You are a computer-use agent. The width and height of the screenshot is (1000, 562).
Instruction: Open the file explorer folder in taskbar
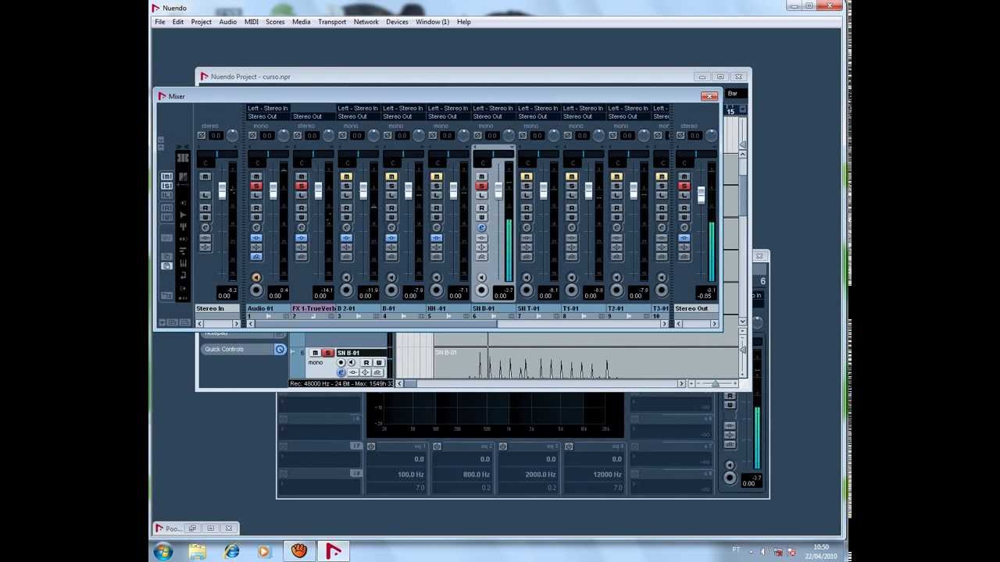pos(198,551)
